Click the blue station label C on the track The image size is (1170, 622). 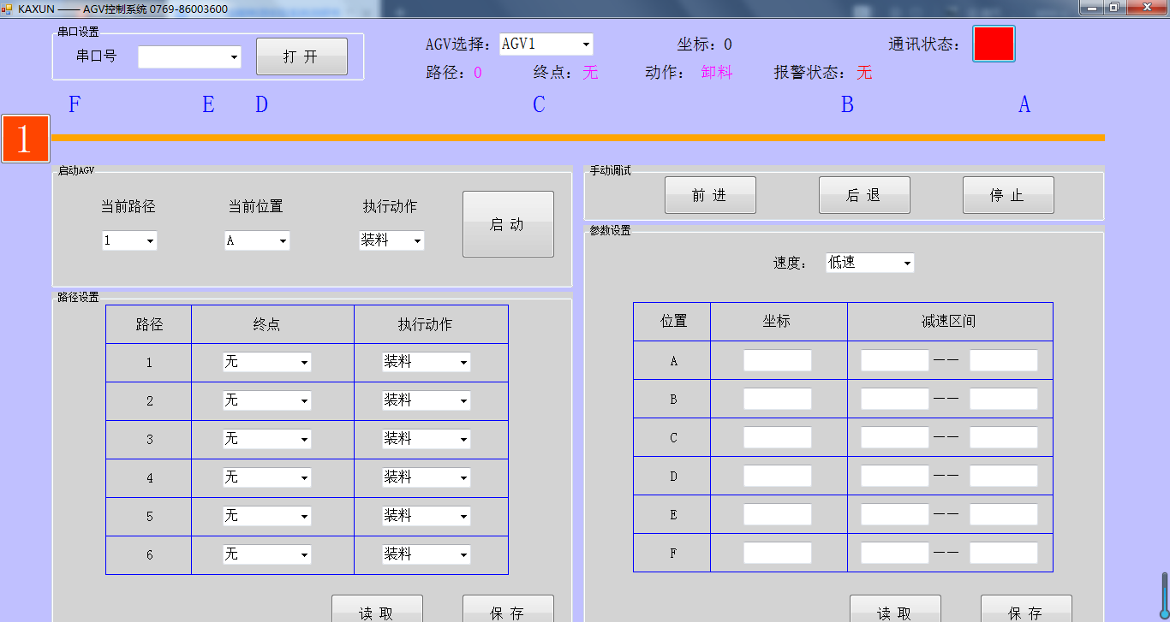pos(539,105)
